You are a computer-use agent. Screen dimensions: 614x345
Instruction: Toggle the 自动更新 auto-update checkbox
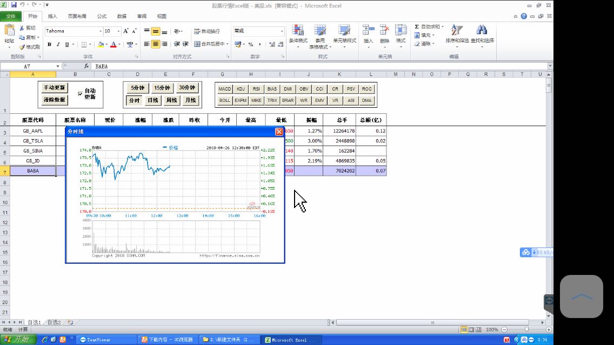[x=81, y=94]
